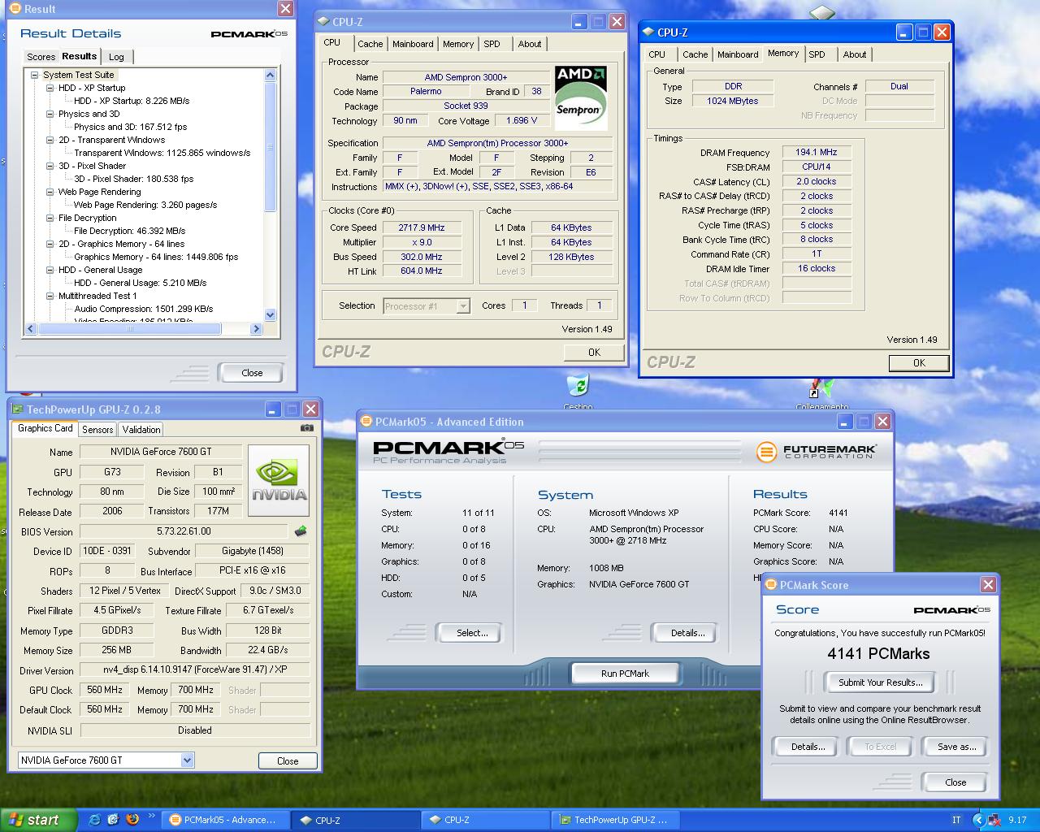Screen dimensions: 1040x832
Task: Click OK in the left CPU-Z window
Action: point(594,352)
